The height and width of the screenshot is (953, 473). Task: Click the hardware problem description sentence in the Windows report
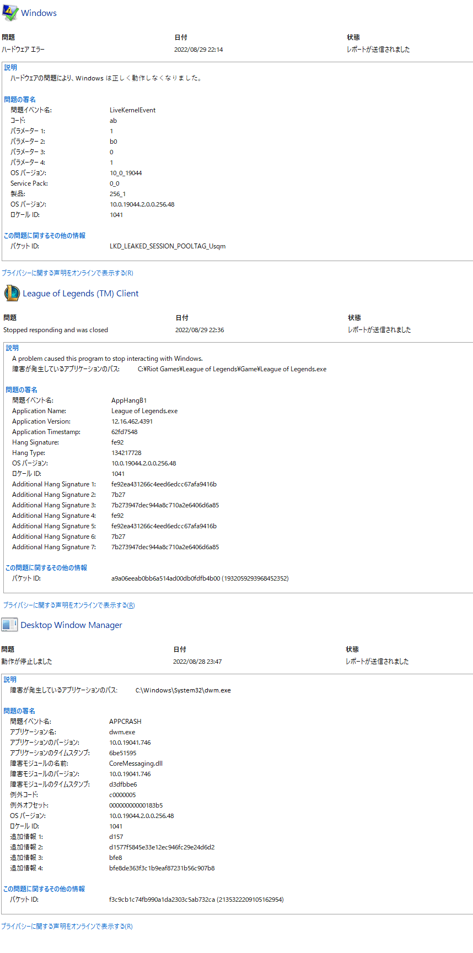(x=107, y=78)
